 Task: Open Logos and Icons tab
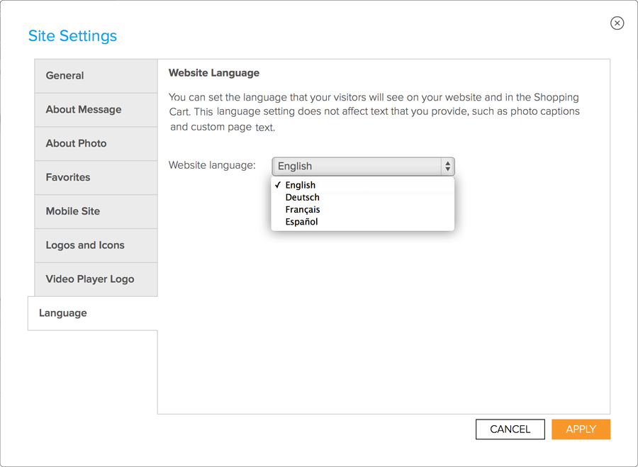[96, 245]
